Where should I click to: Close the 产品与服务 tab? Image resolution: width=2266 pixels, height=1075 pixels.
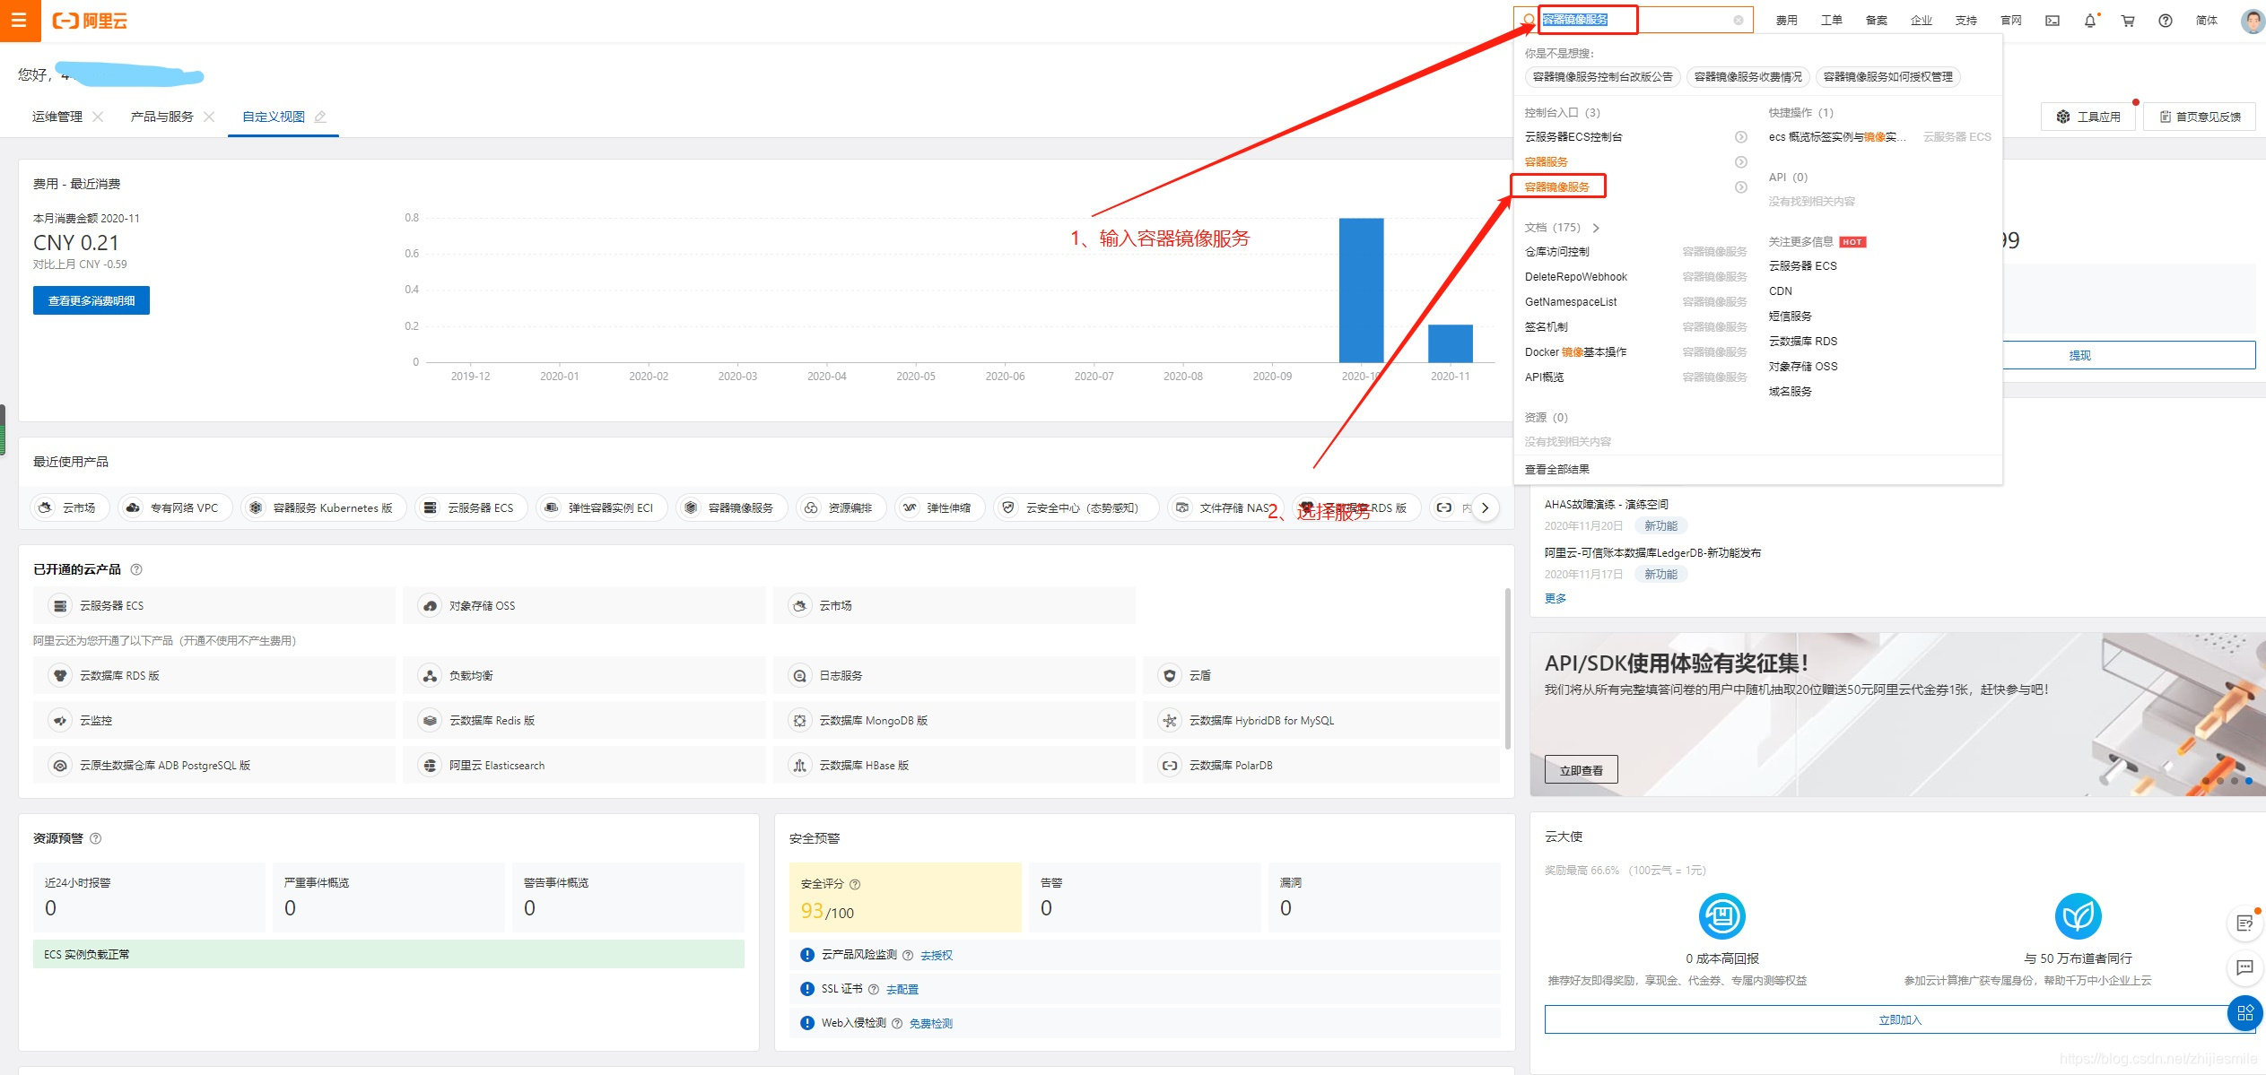pos(209,117)
